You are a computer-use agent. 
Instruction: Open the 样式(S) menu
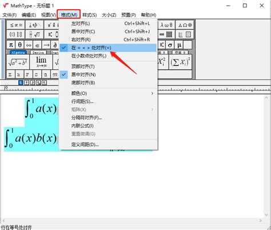click(90, 15)
